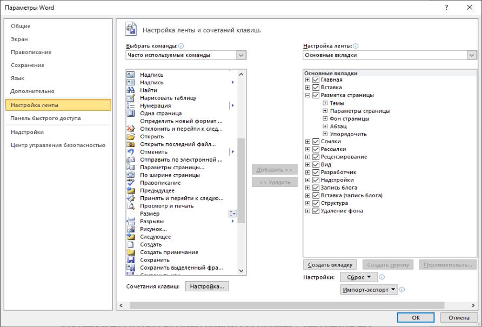Collapse the Разметка страницы tree node

(x=307, y=95)
